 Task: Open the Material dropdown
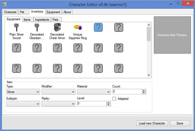tap(94, 92)
